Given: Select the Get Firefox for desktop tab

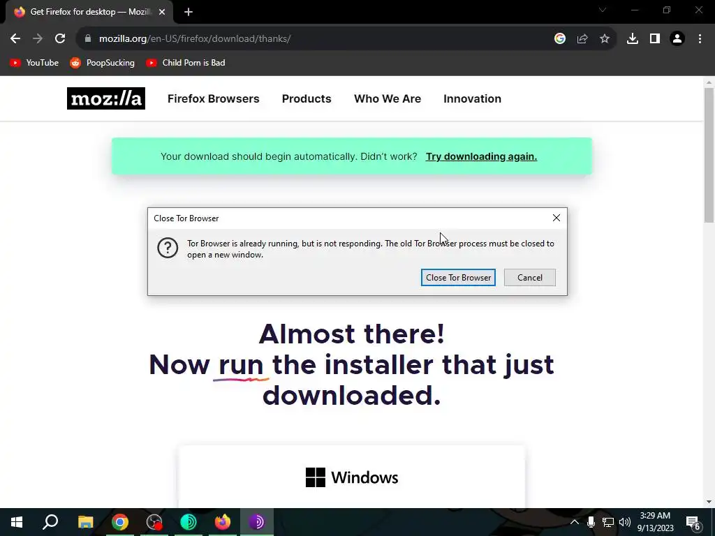Looking at the screenshot, I should [x=89, y=12].
